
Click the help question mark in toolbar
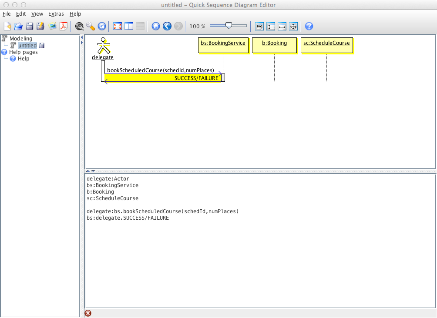(x=309, y=26)
